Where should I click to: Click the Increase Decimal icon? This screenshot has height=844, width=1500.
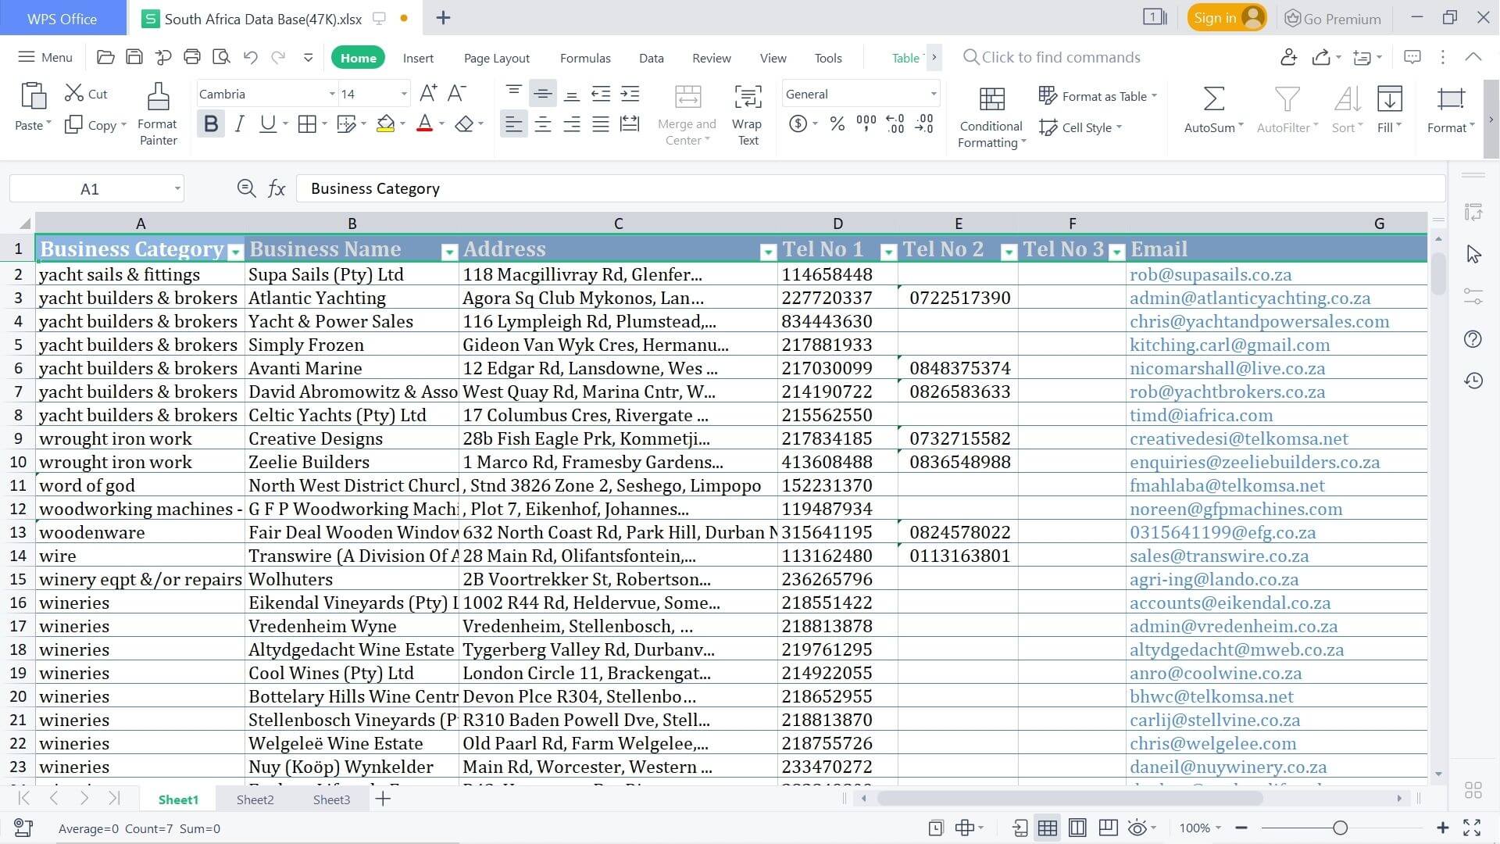point(895,123)
